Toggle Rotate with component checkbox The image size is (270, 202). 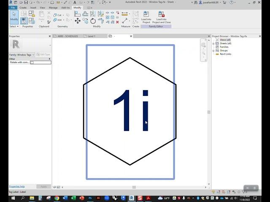[x=32, y=63]
